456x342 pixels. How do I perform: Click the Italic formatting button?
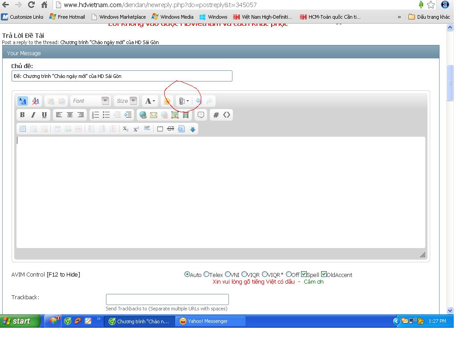click(x=33, y=115)
